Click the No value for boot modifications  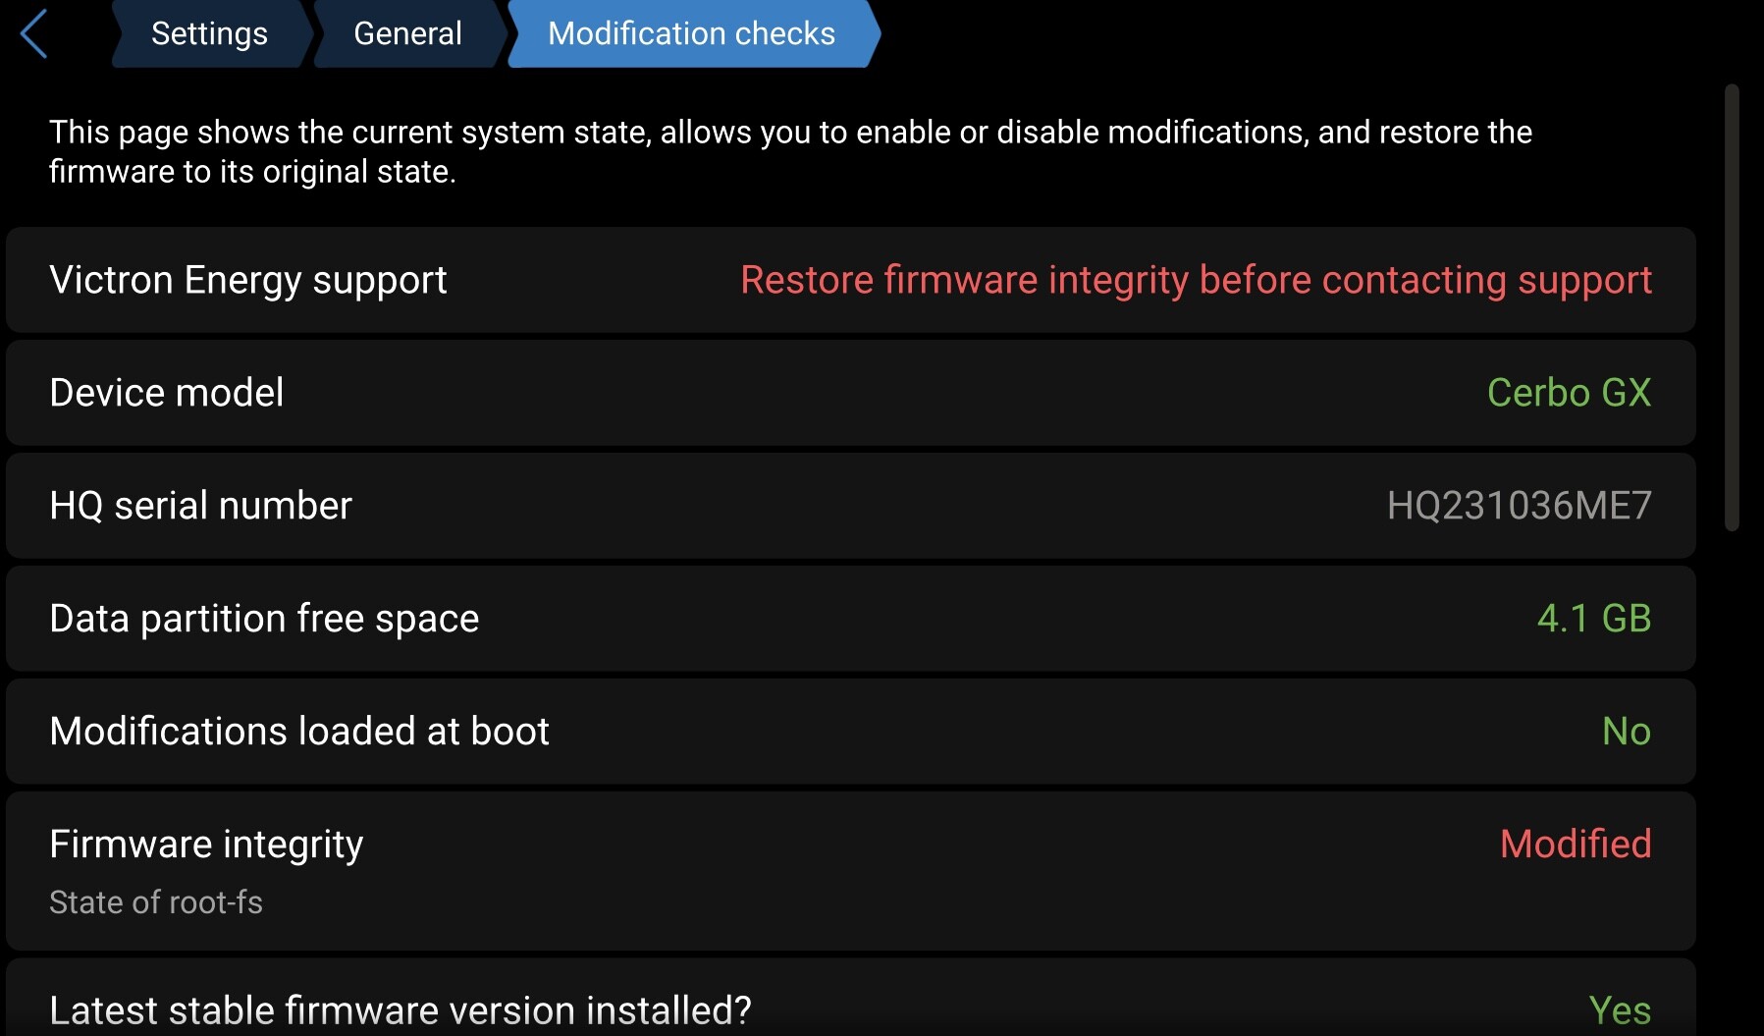click(x=1626, y=732)
